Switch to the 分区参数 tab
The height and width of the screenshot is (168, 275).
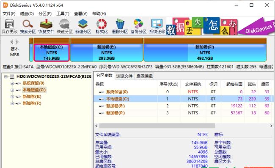click(104, 76)
